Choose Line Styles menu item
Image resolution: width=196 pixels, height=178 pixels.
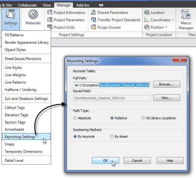[26, 68]
